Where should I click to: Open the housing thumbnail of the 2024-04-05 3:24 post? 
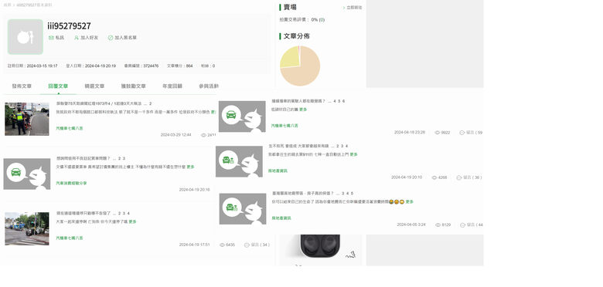pyautogui.click(x=243, y=209)
